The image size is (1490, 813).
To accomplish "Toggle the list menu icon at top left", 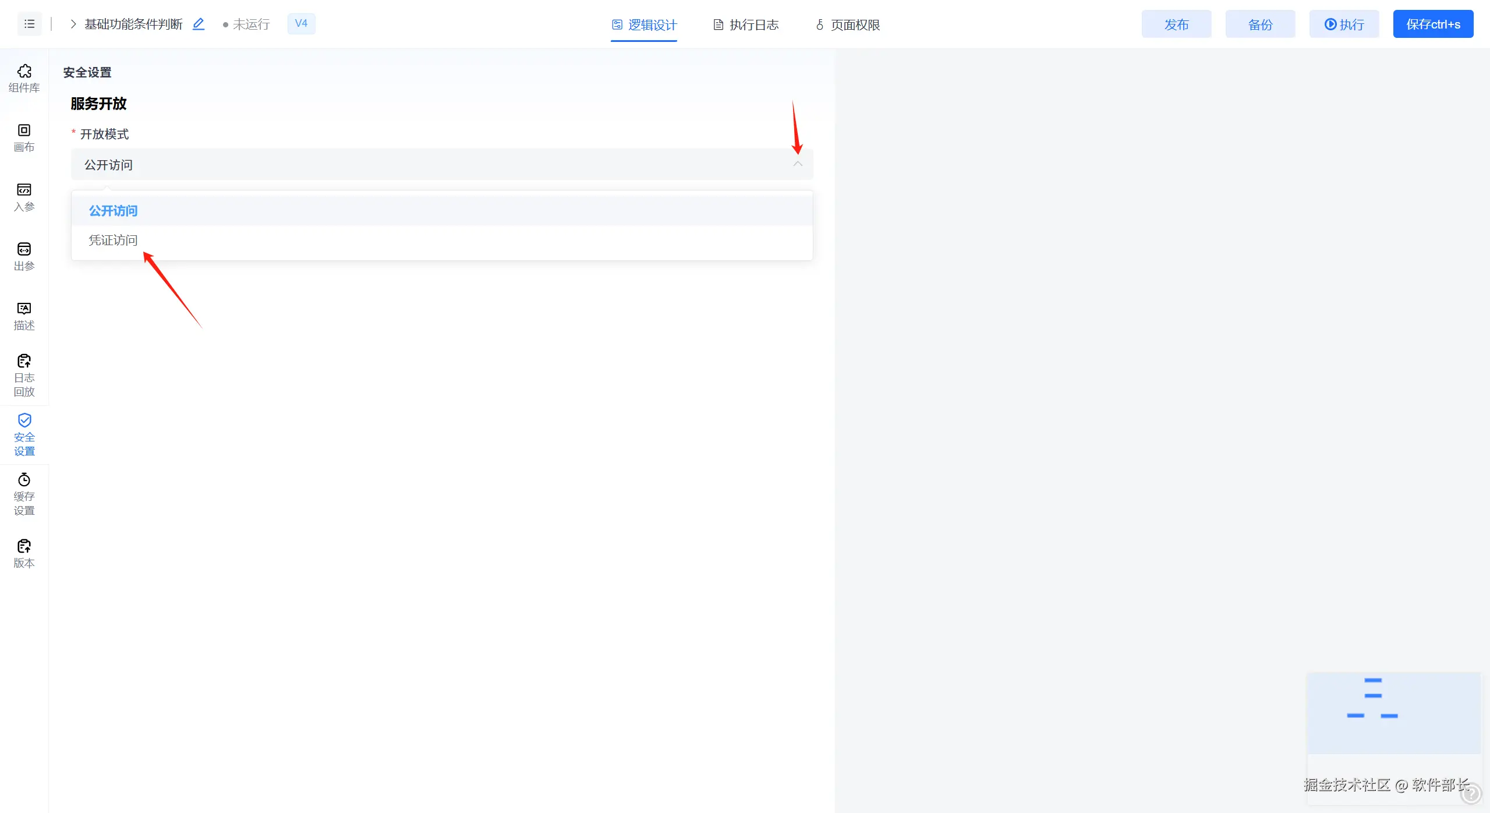I will point(30,24).
